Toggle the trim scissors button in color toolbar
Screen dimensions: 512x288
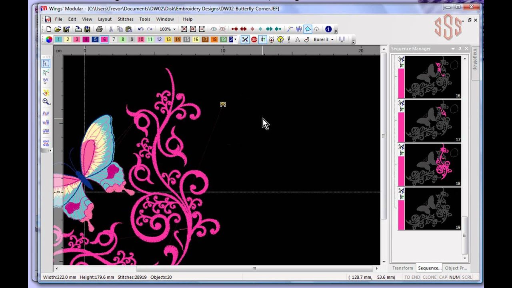(245, 40)
